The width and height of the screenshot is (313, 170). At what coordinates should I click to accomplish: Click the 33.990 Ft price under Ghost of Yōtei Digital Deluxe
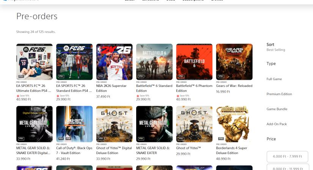103,159
